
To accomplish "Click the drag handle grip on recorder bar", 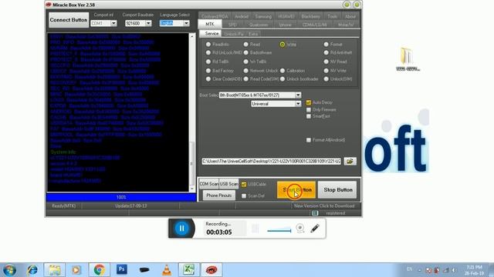I will coord(255,229).
